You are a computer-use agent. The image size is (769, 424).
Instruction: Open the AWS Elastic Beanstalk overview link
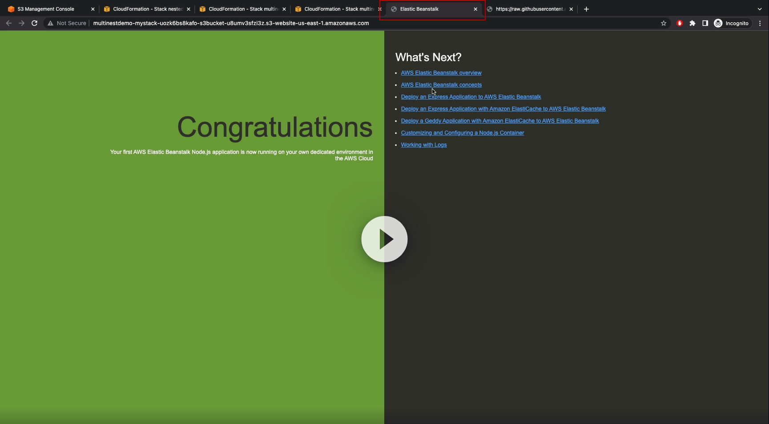(441, 73)
